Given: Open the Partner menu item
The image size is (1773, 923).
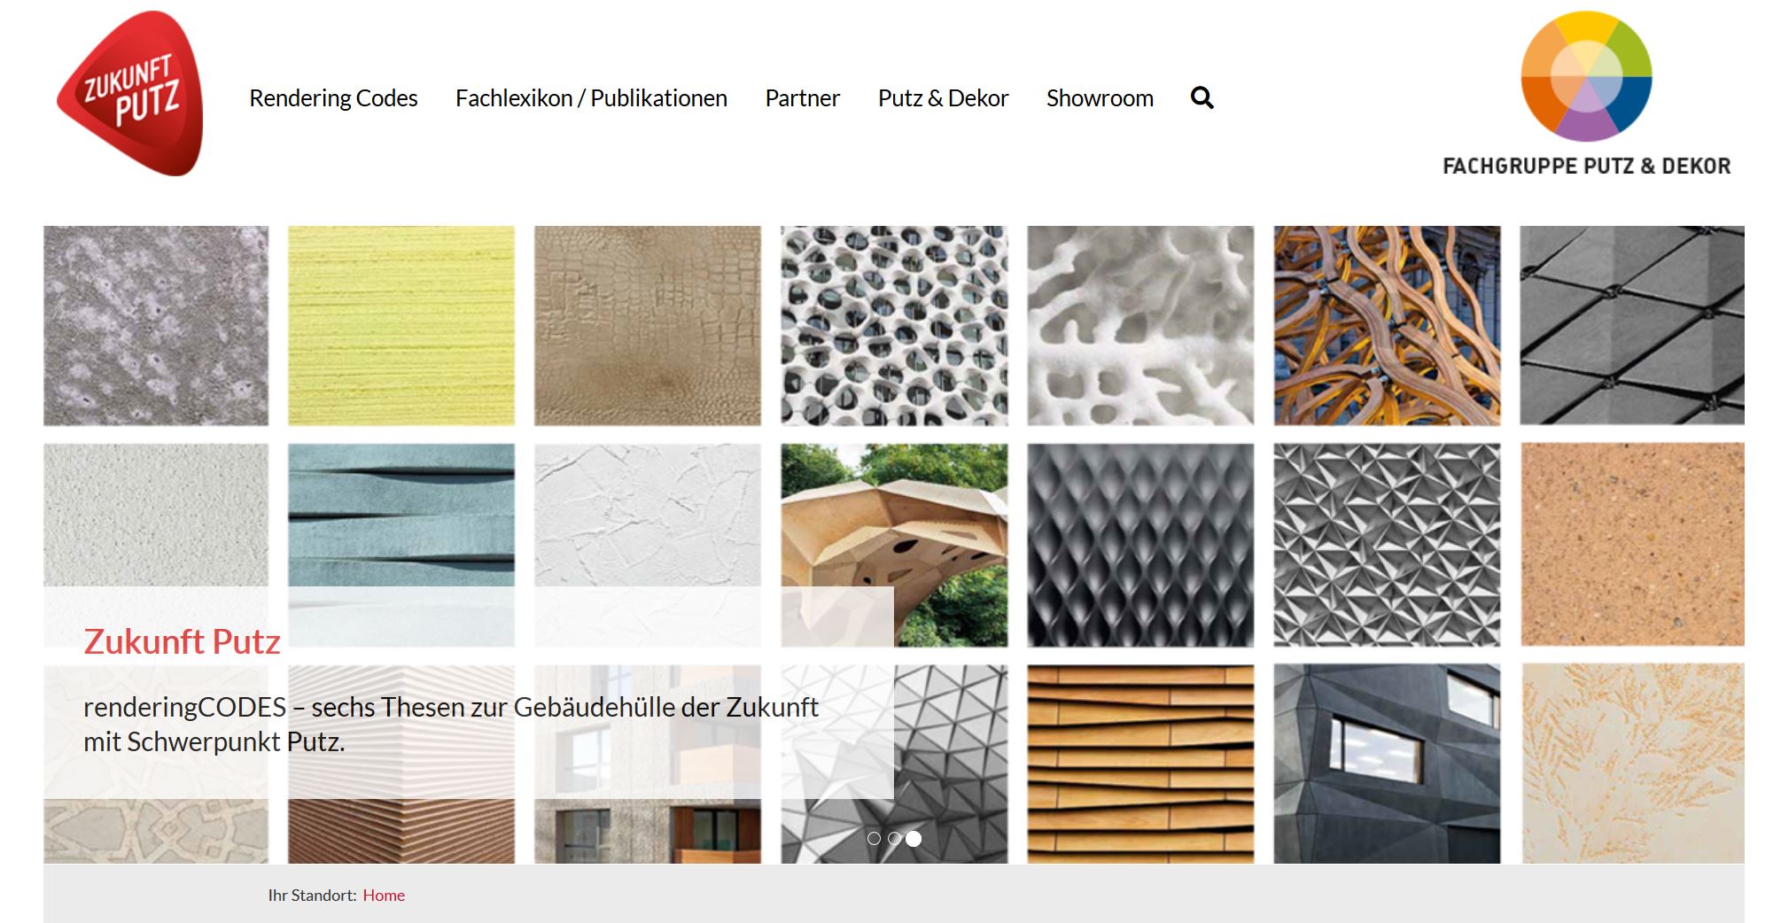Looking at the screenshot, I should [x=802, y=97].
